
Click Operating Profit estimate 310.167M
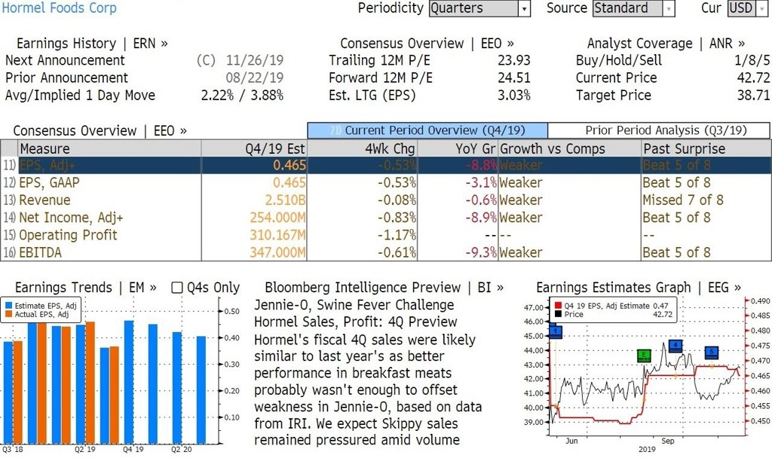[x=277, y=235]
